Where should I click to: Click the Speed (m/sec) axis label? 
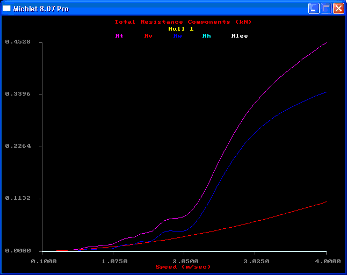tap(183, 267)
